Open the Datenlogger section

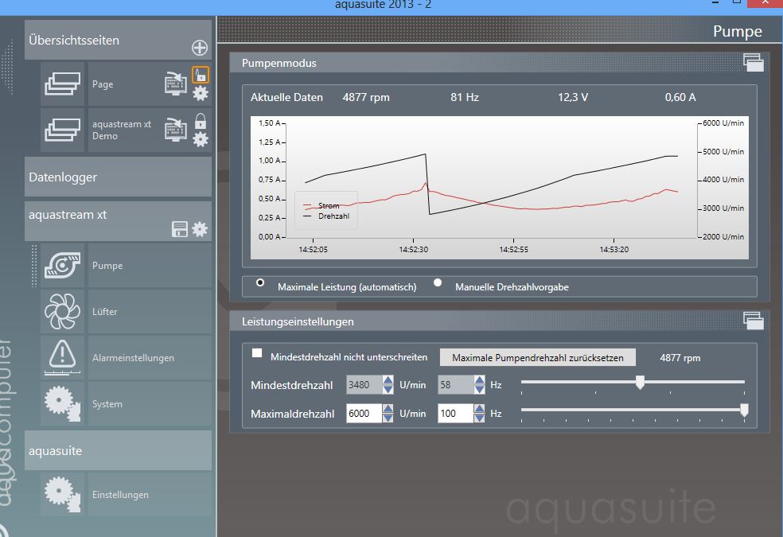pyautogui.click(x=118, y=177)
